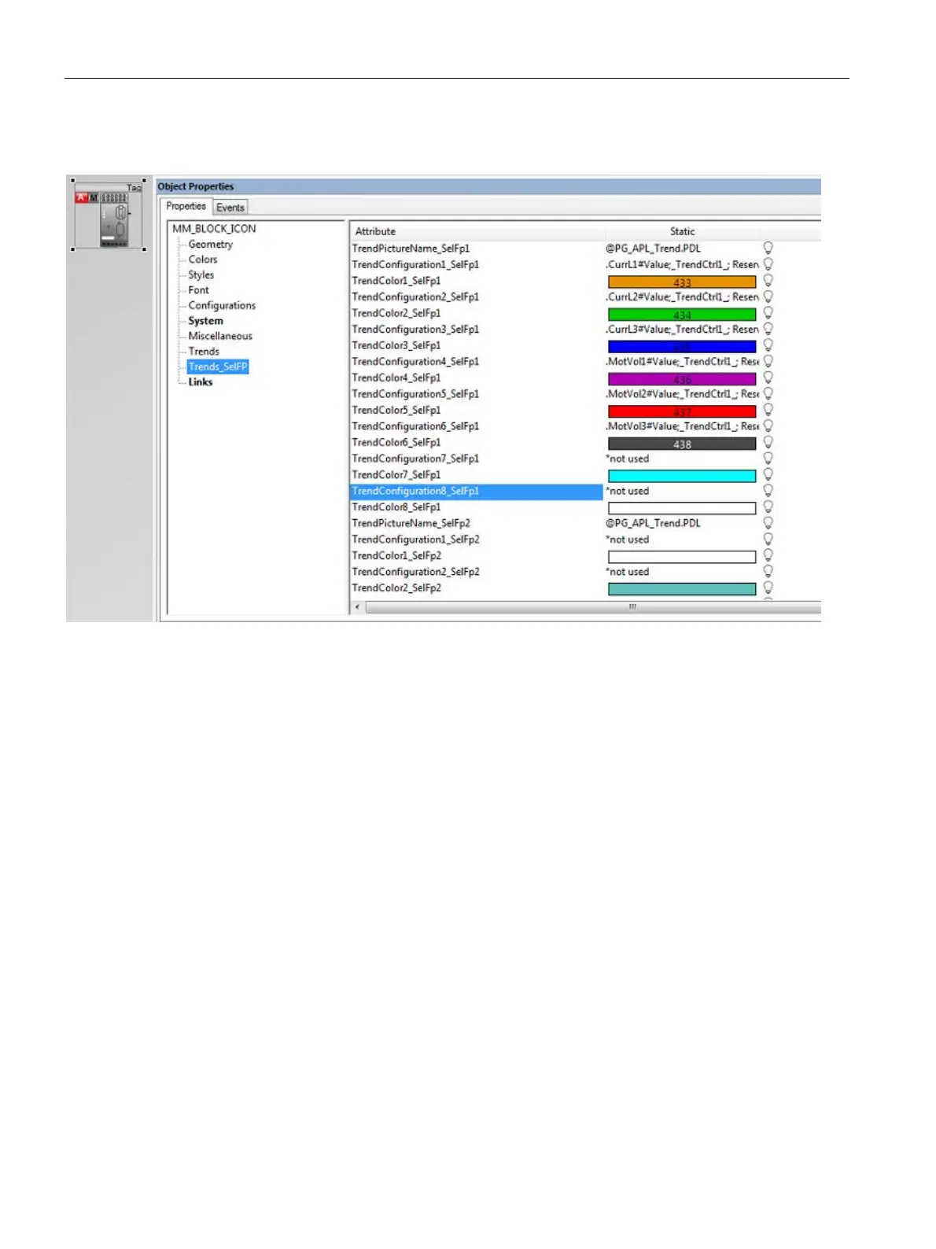Open the orange 433 color swatch
936x1249 pixels.
682,282
